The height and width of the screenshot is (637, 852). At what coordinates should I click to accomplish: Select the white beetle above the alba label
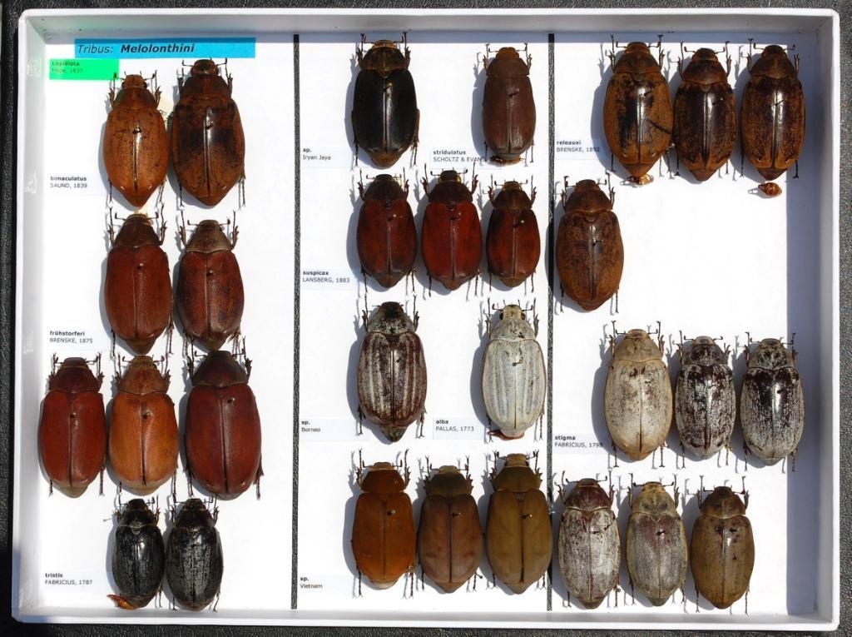pyautogui.click(x=514, y=371)
